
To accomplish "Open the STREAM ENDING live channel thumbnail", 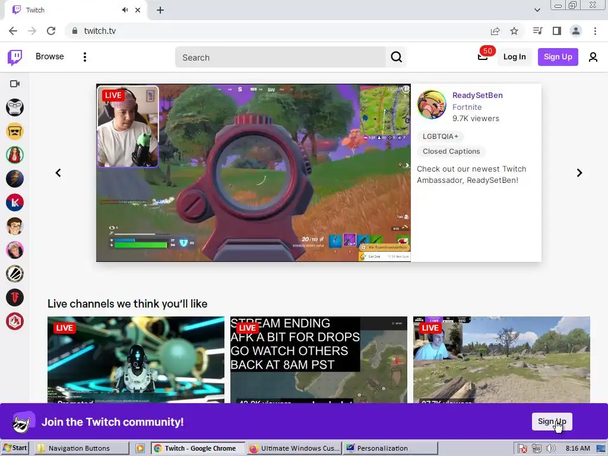I will click(319, 360).
